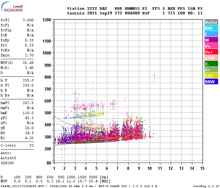Click the h`Es N/A value
The image size is (220, 188).
click(30, 95)
